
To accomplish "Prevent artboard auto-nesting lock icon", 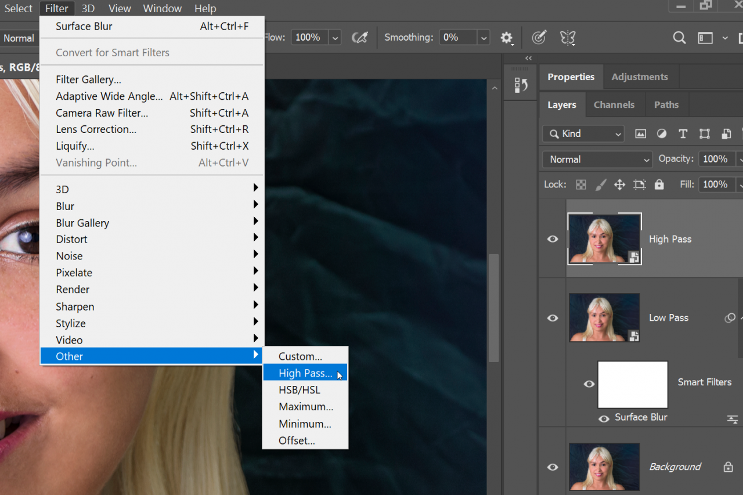I will 640,185.
